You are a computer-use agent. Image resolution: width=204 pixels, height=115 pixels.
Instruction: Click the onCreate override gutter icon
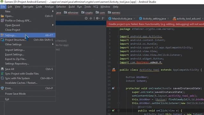(113, 88)
